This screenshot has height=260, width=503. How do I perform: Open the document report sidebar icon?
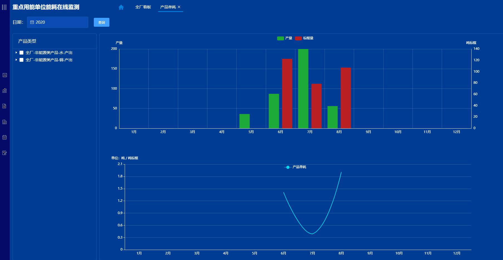click(4, 106)
